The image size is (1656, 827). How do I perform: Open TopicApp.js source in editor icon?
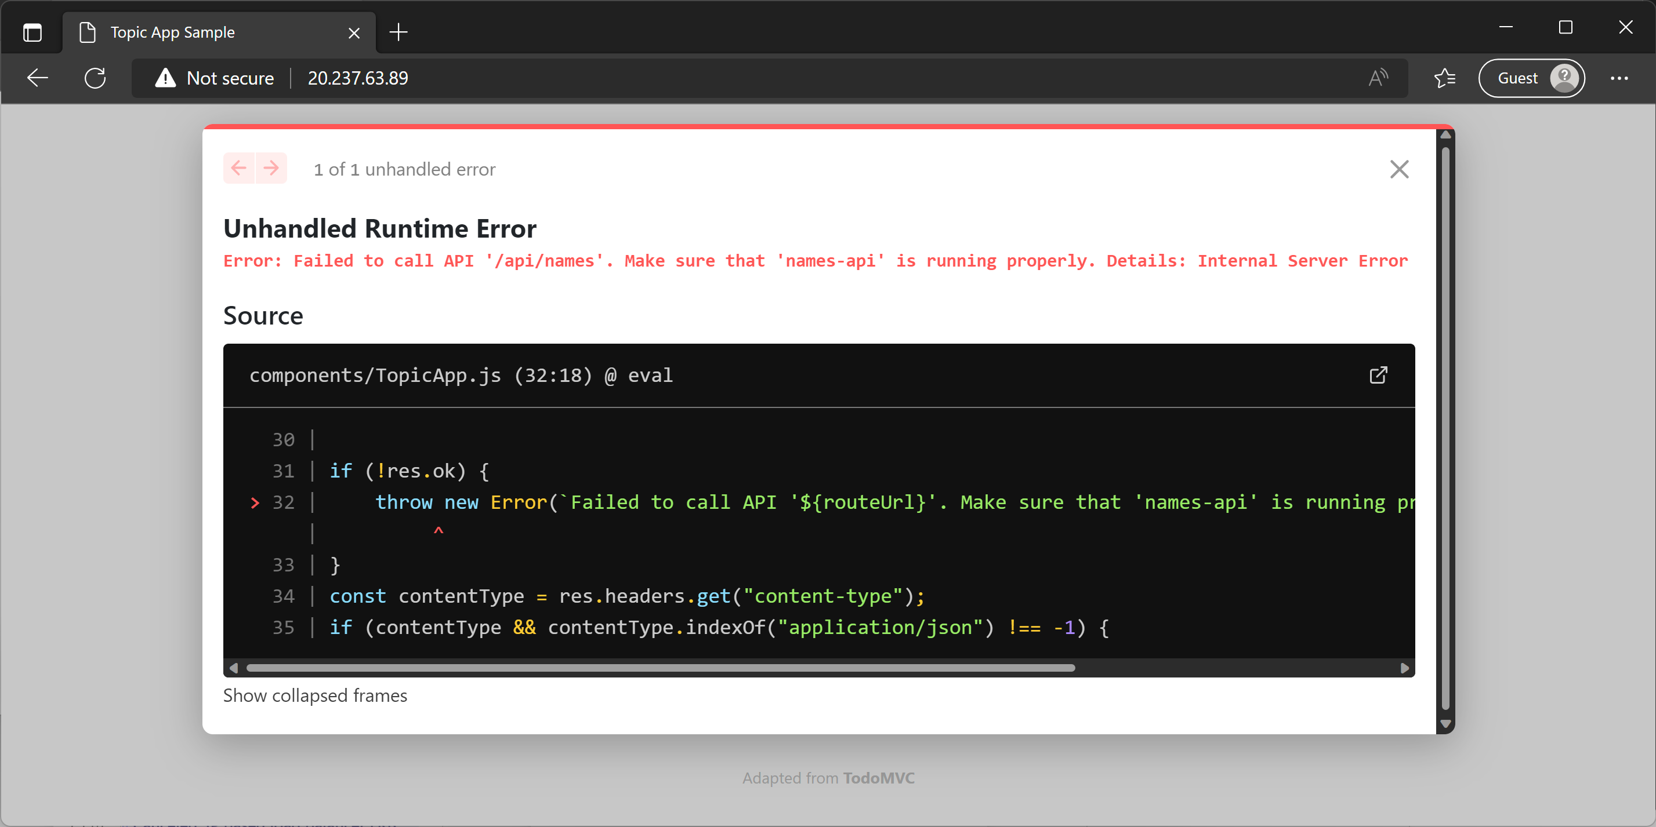coord(1378,375)
